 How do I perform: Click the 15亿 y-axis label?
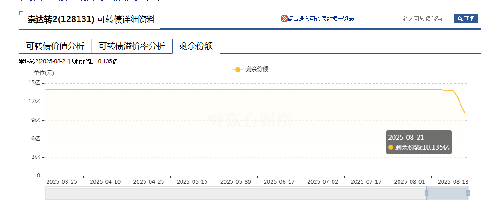click(34, 83)
